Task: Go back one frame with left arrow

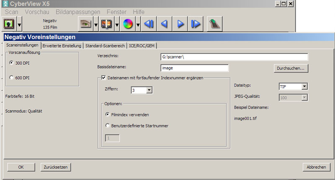Action: [x=165, y=24]
